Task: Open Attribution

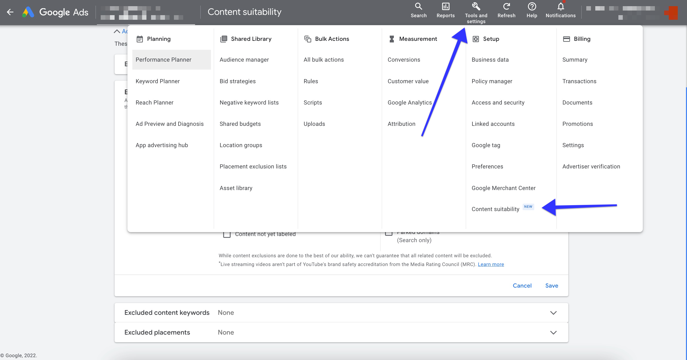Action: (x=401, y=124)
